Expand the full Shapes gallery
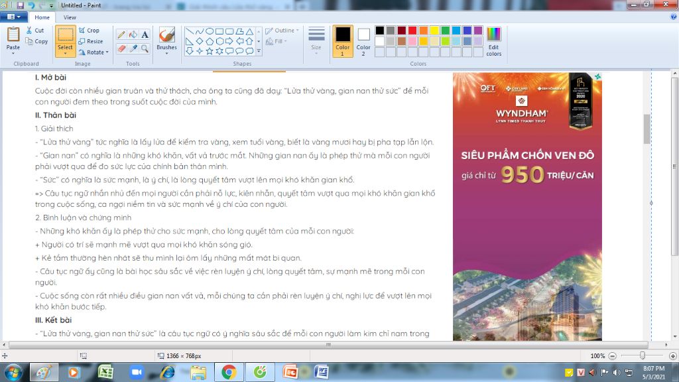679x382 pixels. [x=259, y=51]
